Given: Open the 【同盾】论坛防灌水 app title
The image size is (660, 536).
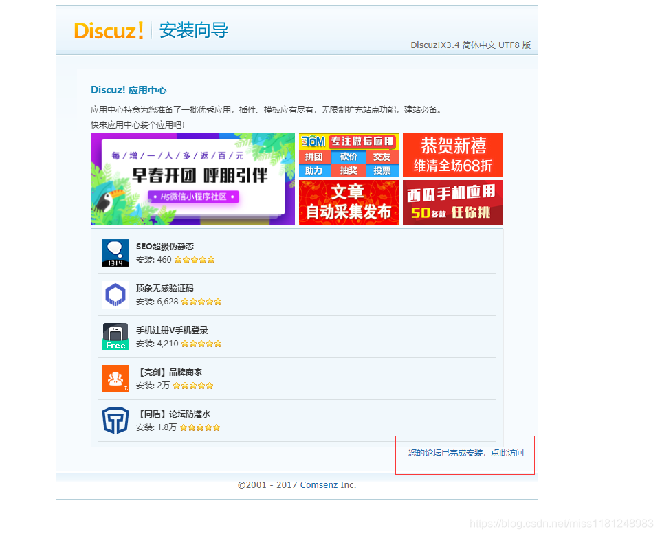Looking at the screenshot, I should (x=173, y=414).
